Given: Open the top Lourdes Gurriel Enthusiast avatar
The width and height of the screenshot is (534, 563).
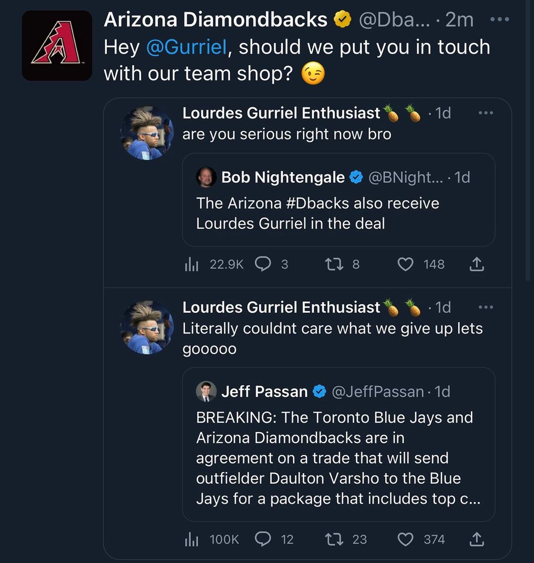Looking at the screenshot, I should (147, 133).
